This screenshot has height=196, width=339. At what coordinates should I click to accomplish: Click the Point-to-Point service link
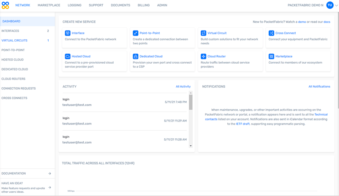(150, 33)
